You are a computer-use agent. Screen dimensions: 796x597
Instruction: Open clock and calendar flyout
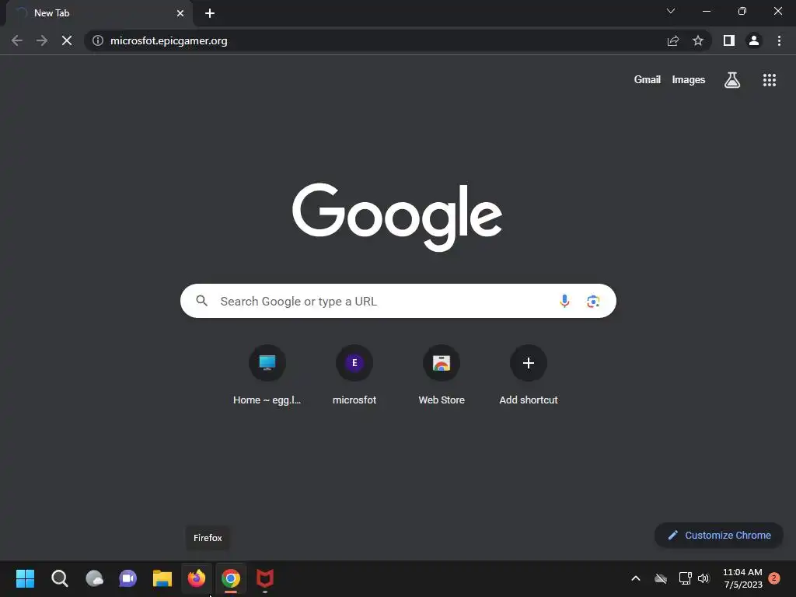(x=742, y=578)
